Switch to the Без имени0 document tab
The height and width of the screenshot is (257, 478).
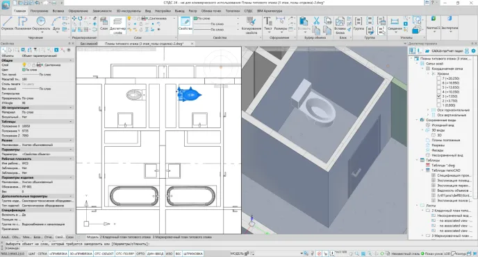[89, 44]
